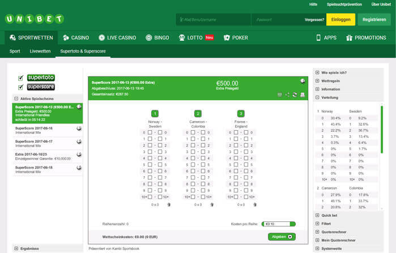Click the share icon in coupon header
Image resolution: width=396 pixels, height=253 pixels.
click(x=287, y=95)
